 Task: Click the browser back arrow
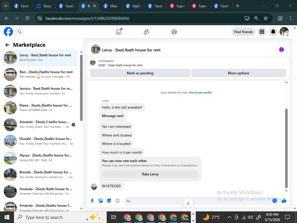(x=6, y=18)
